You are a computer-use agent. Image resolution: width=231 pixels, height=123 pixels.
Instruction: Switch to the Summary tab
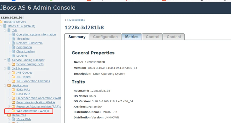[77, 37]
